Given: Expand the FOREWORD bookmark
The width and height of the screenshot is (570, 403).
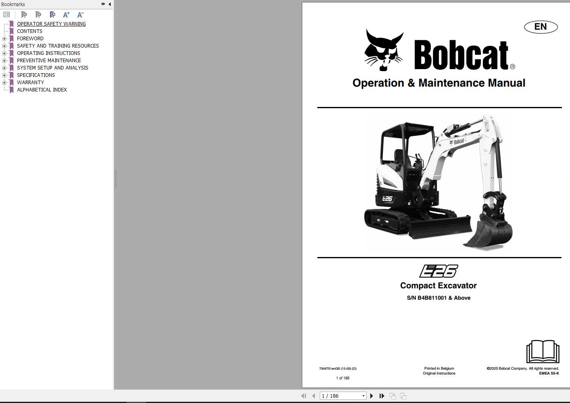Looking at the screenshot, I should (4, 39).
